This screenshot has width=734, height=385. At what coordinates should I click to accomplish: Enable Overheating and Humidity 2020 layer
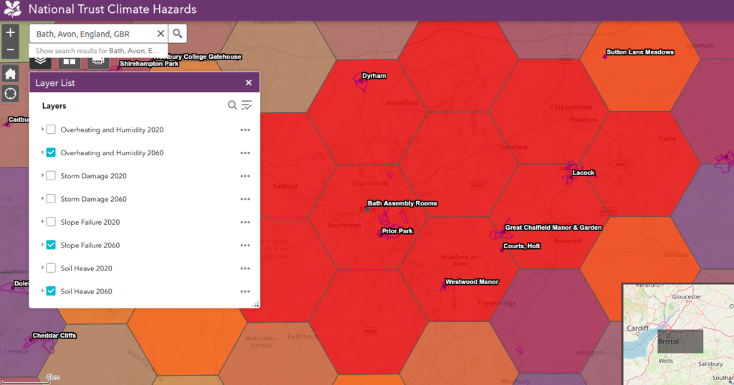(51, 130)
